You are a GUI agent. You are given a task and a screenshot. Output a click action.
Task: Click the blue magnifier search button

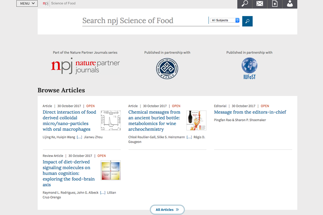pos(247,21)
